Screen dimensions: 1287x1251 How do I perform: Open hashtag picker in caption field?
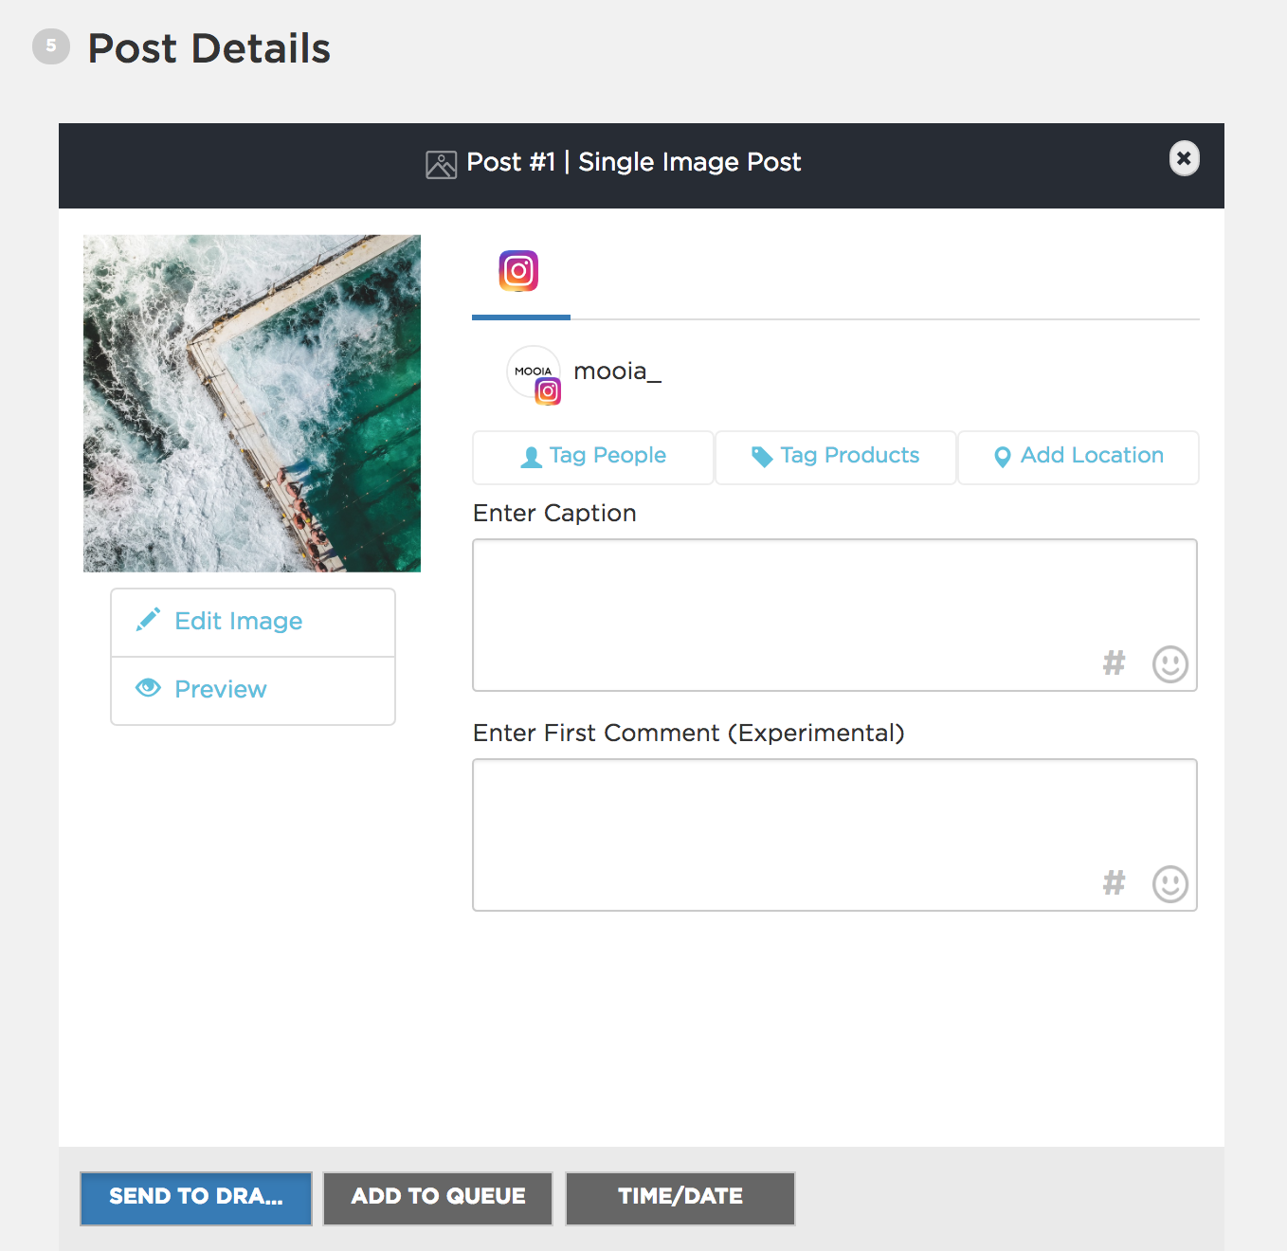(1114, 662)
